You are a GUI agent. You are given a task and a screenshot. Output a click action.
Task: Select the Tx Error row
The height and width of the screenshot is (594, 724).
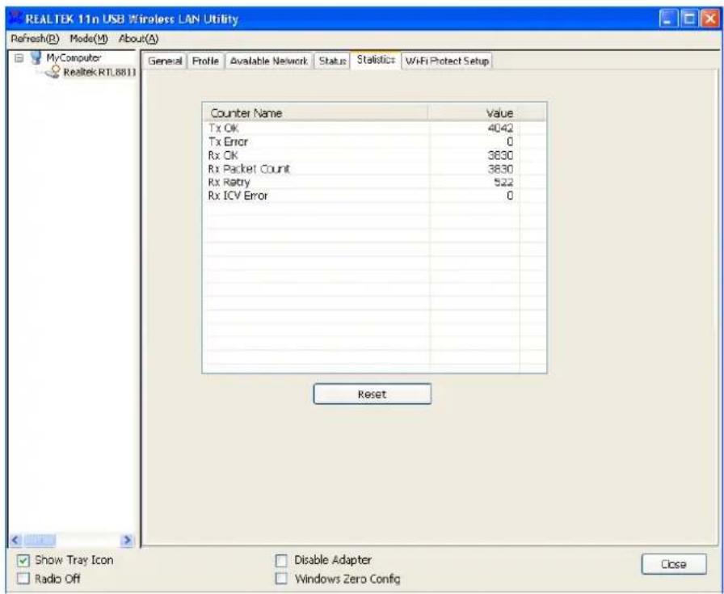[374, 141]
